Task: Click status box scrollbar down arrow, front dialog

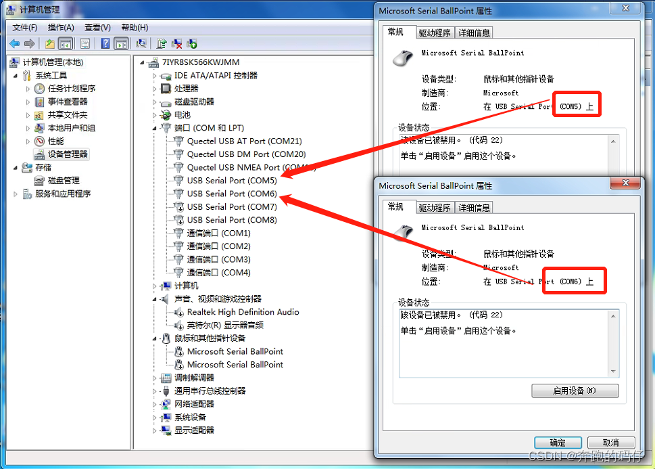Action: coord(613,371)
